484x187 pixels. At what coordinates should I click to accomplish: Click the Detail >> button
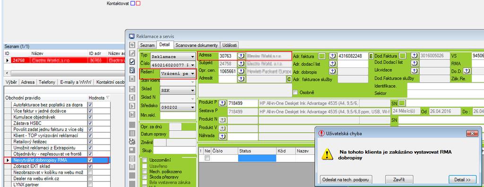click(x=462, y=179)
